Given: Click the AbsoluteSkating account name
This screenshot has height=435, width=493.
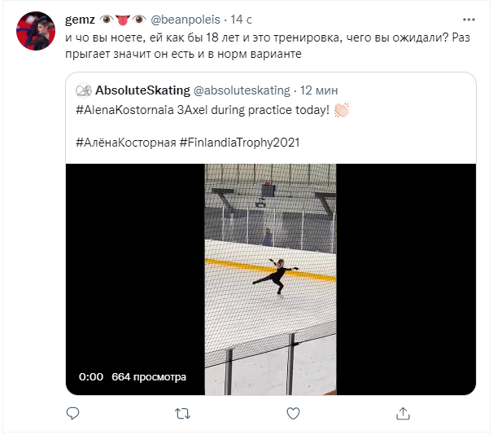Looking at the screenshot, I should click(x=142, y=90).
